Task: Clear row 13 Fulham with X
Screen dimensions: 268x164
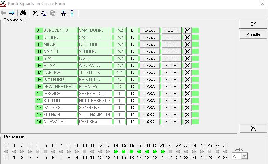Action: click(x=187, y=115)
